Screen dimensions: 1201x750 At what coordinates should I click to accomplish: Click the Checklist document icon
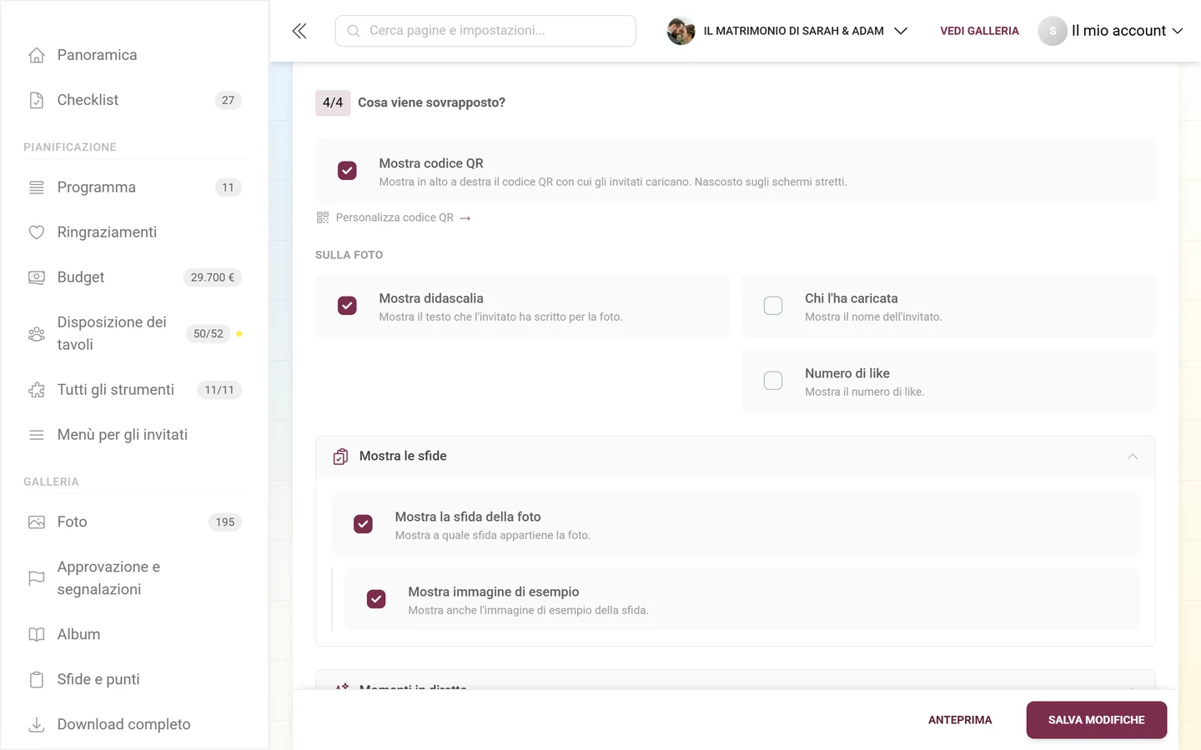(37, 100)
